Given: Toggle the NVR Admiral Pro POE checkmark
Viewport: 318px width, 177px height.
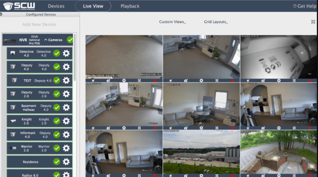Looking at the screenshot, I should click(x=70, y=40).
